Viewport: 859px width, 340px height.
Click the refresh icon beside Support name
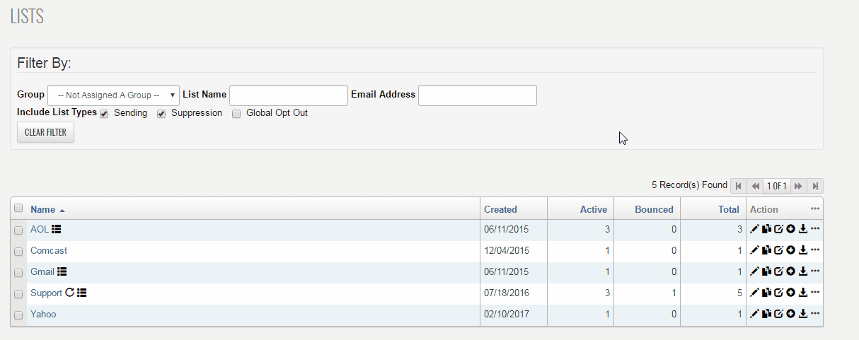click(69, 293)
